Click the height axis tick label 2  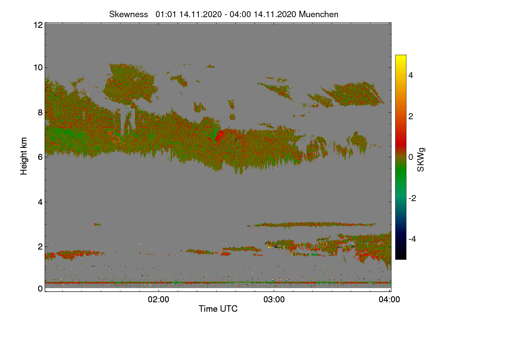coord(40,247)
